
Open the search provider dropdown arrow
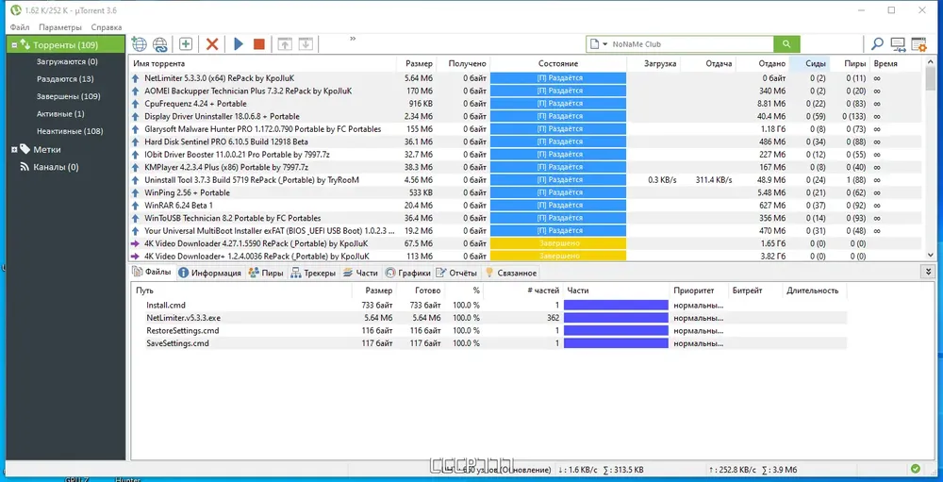[x=605, y=44]
